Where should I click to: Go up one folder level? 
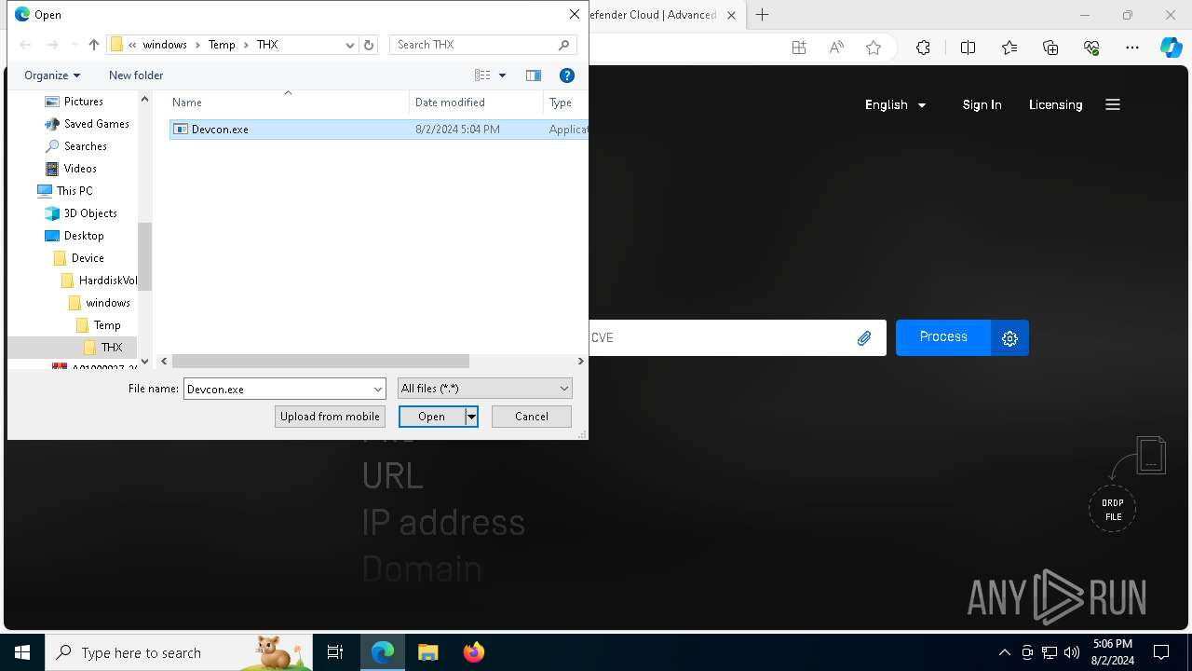pyautogui.click(x=93, y=45)
